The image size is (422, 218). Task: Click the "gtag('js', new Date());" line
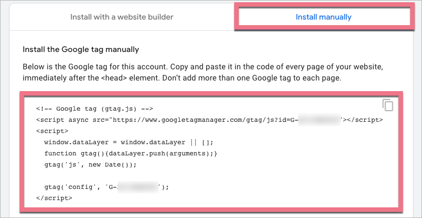90,165
